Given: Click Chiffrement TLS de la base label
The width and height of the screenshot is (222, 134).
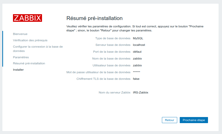Looking at the screenshot, I should click(103, 79).
